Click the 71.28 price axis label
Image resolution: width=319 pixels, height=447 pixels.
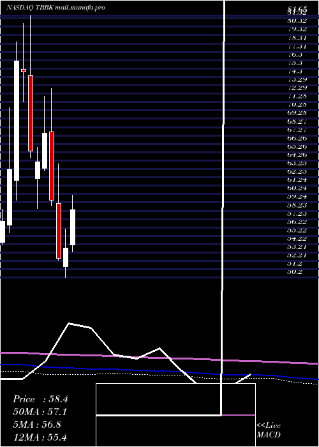tap(297, 96)
